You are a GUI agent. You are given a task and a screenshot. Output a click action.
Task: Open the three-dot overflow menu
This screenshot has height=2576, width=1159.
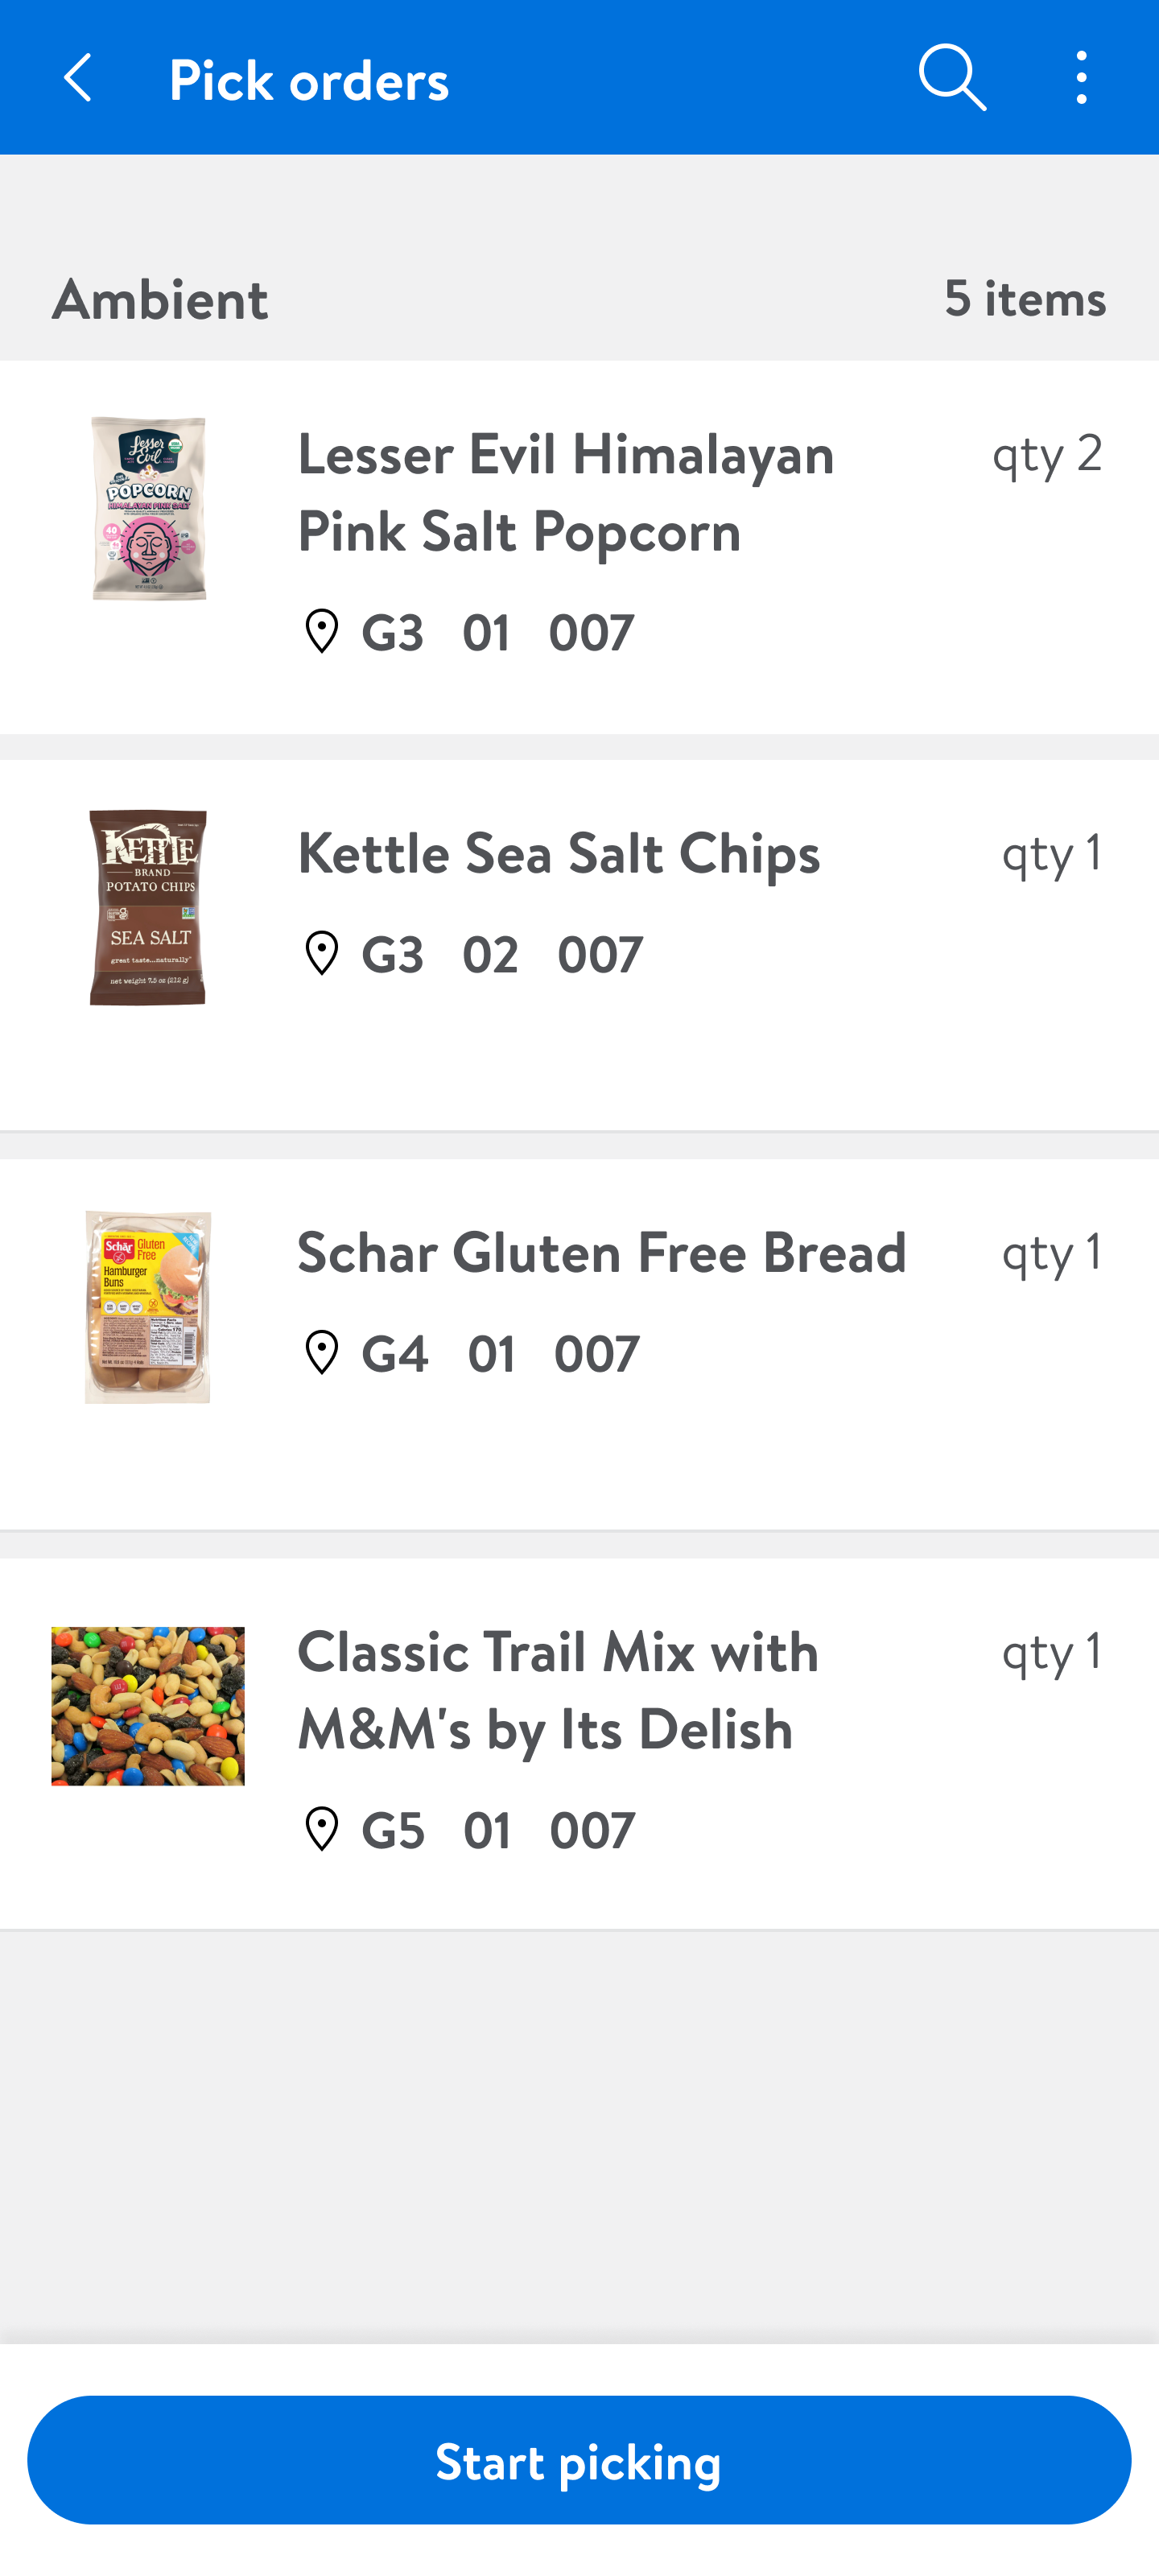1081,78
